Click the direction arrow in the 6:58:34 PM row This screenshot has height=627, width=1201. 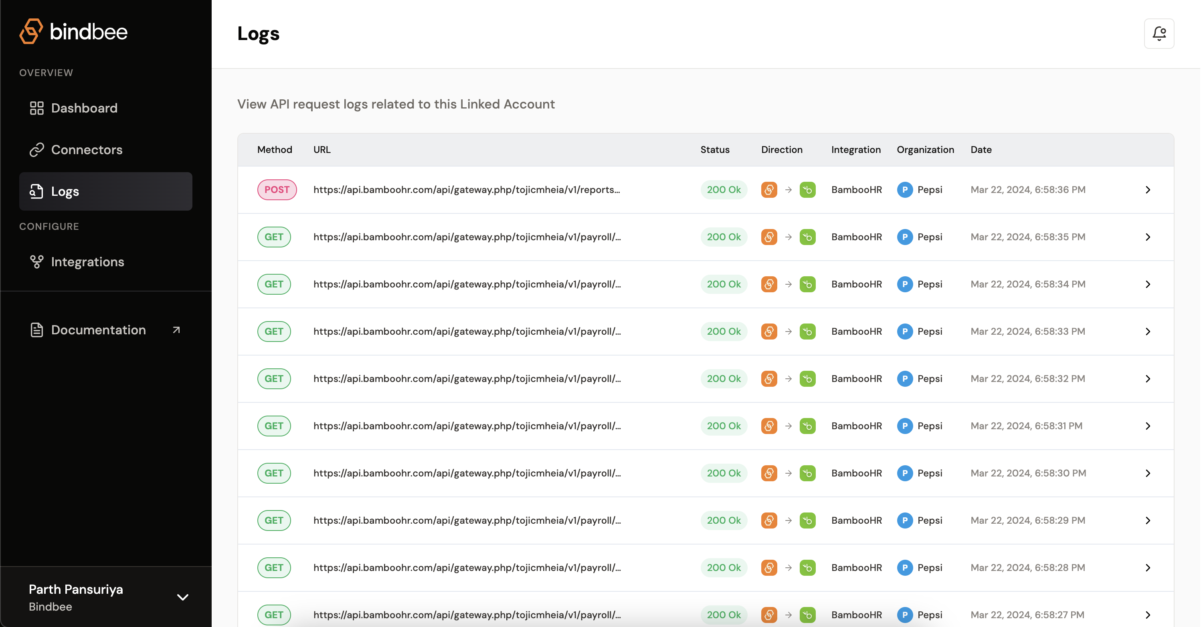(x=789, y=284)
